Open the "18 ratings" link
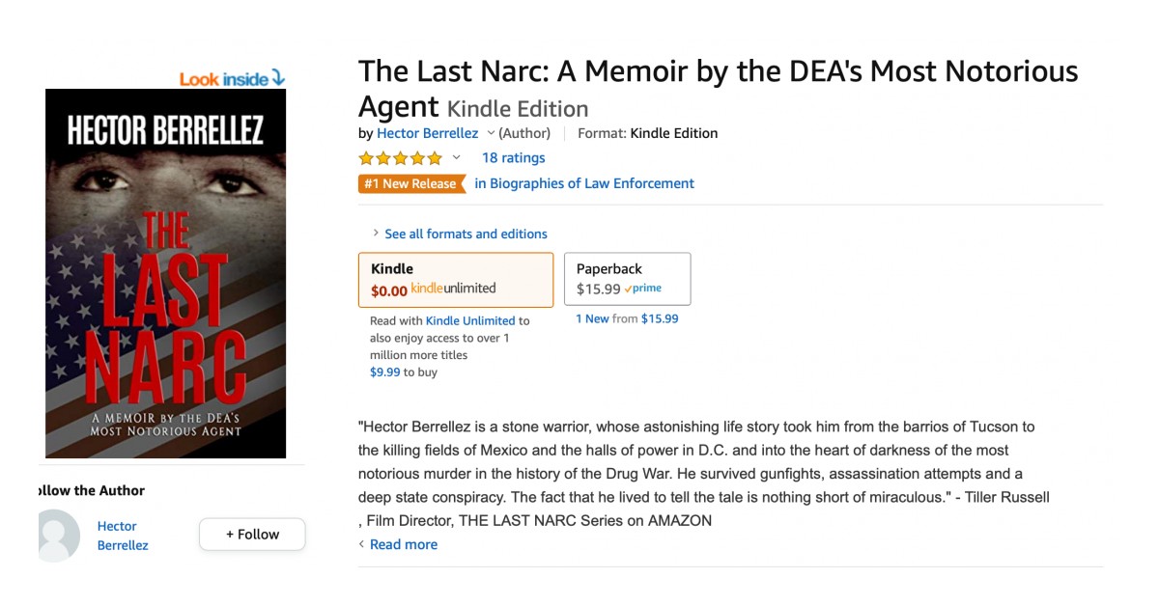This screenshot has width=1159, height=606. 513,157
